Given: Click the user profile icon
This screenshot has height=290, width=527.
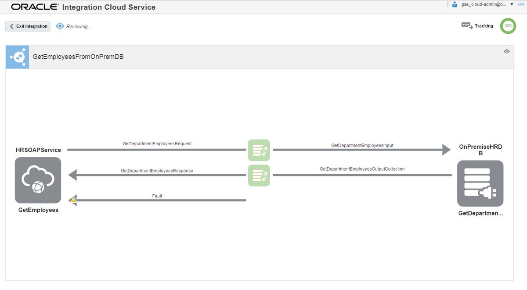Looking at the screenshot, I should pyautogui.click(x=454, y=4).
